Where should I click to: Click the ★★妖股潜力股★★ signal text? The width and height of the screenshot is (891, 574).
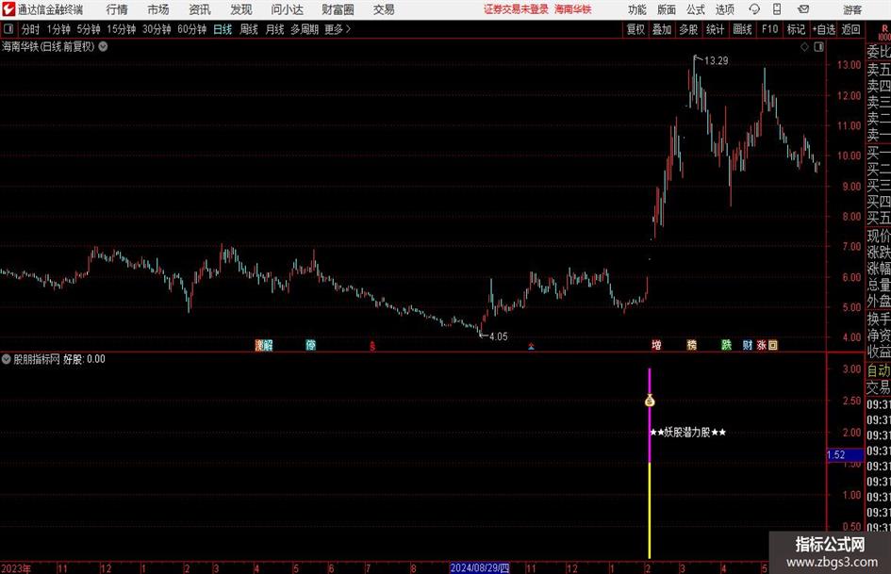coord(688,433)
